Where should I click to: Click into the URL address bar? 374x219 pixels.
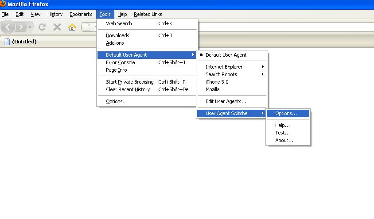pyautogui.click(x=286, y=27)
